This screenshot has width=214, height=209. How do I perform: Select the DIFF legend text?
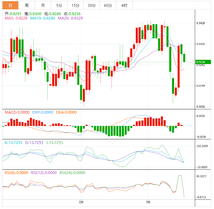(42, 112)
